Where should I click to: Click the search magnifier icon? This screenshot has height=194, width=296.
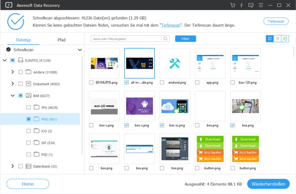tap(165, 39)
